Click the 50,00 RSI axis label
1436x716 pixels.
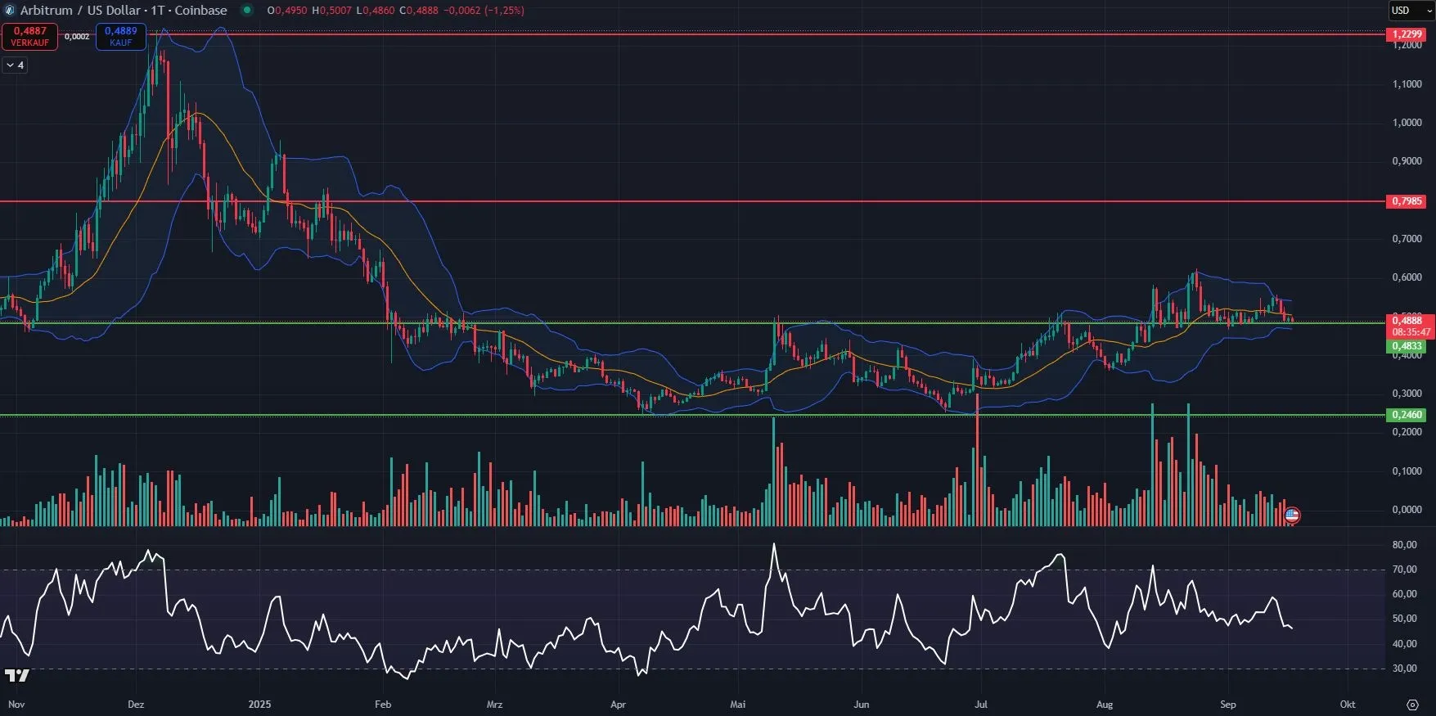[1405, 619]
